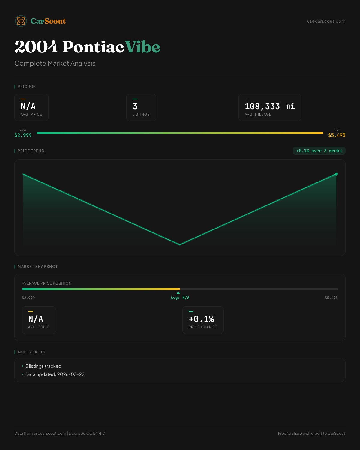Viewport: 360px width, 450px height.
Task: Click the low-to-high price range bar
Action: (x=180, y=133)
